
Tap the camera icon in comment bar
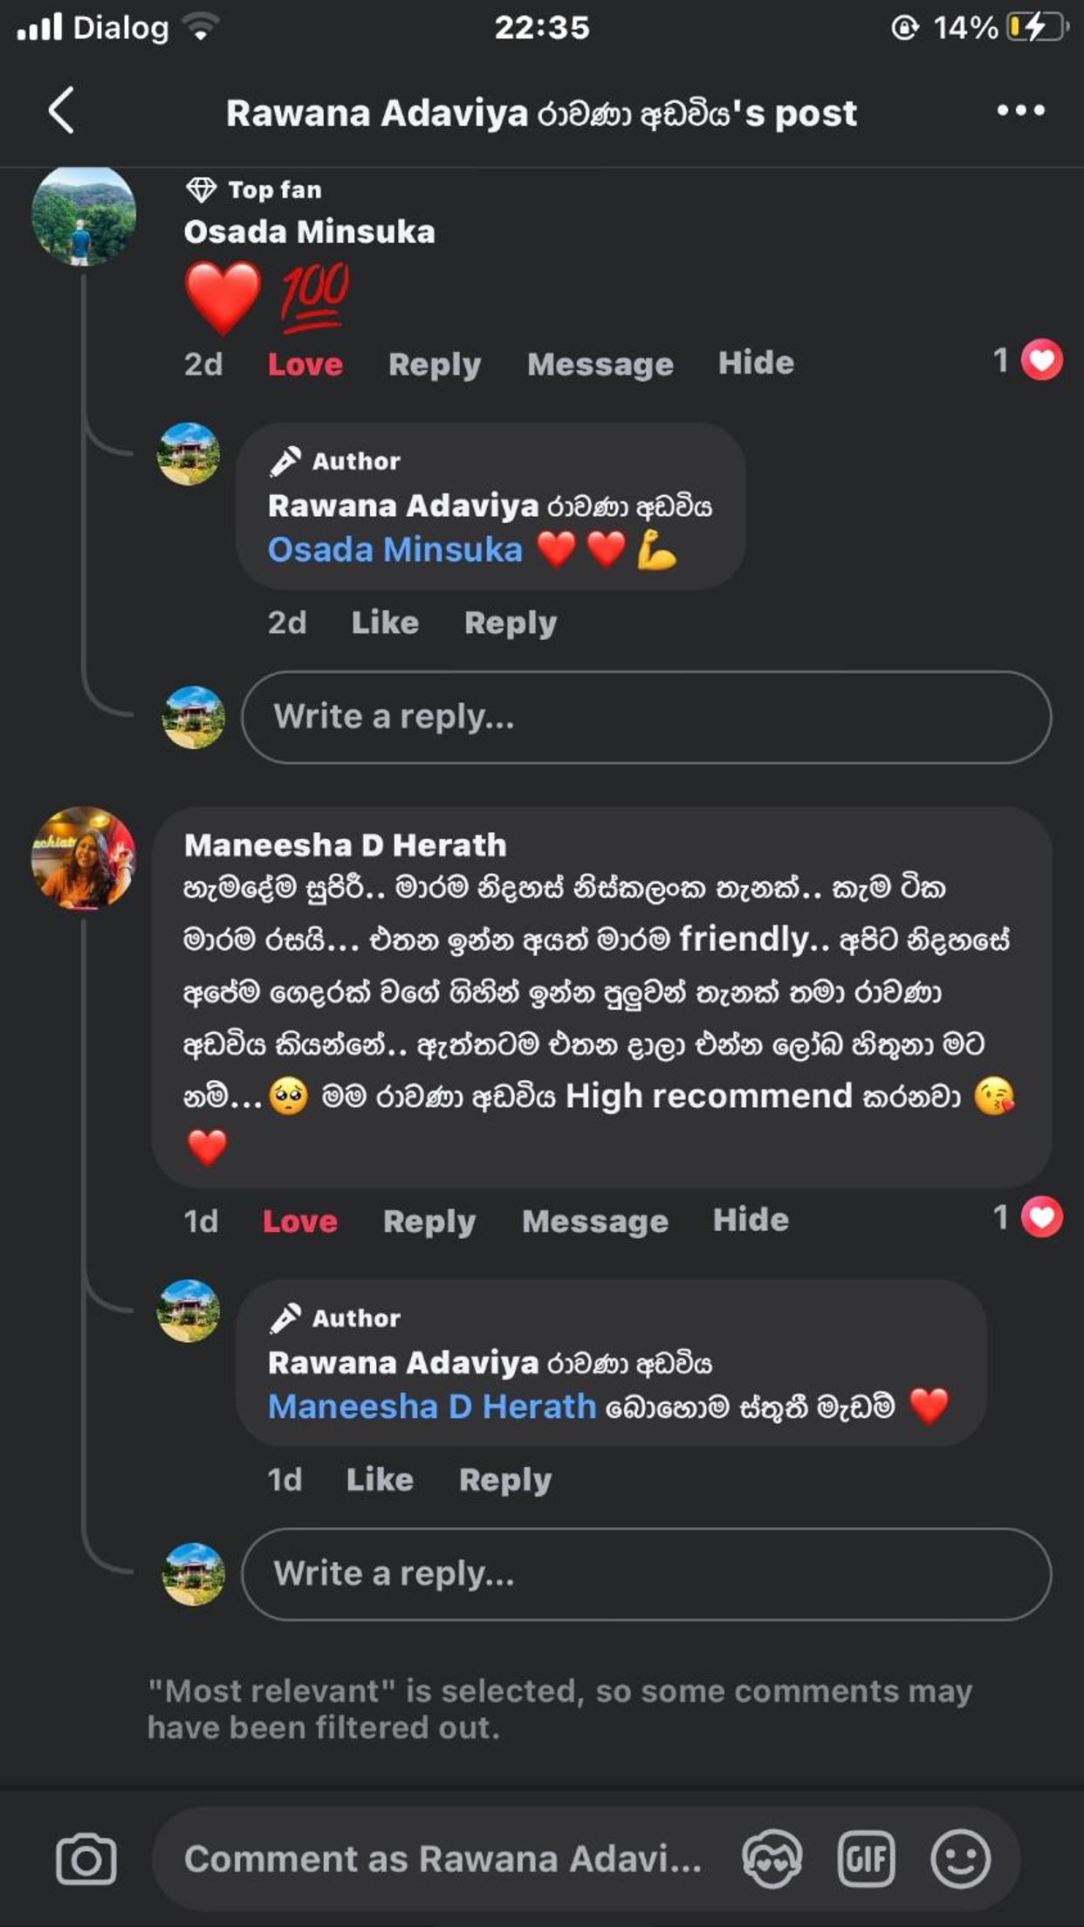[x=86, y=1859]
